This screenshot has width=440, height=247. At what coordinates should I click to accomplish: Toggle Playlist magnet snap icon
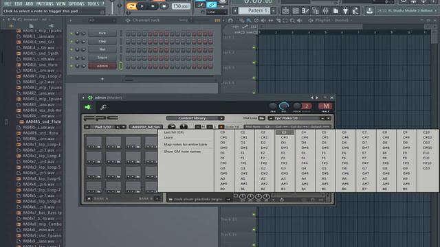point(230,20)
